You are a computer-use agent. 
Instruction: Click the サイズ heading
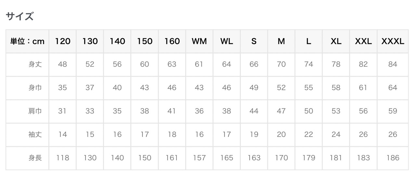(19, 16)
